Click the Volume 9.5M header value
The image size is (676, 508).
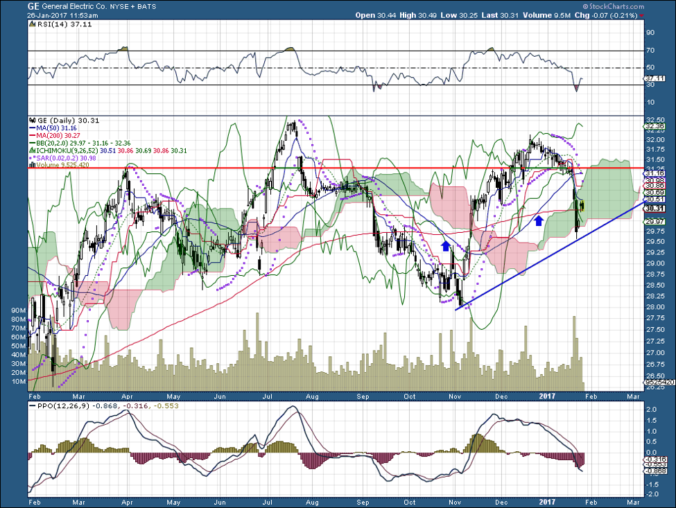(x=546, y=15)
